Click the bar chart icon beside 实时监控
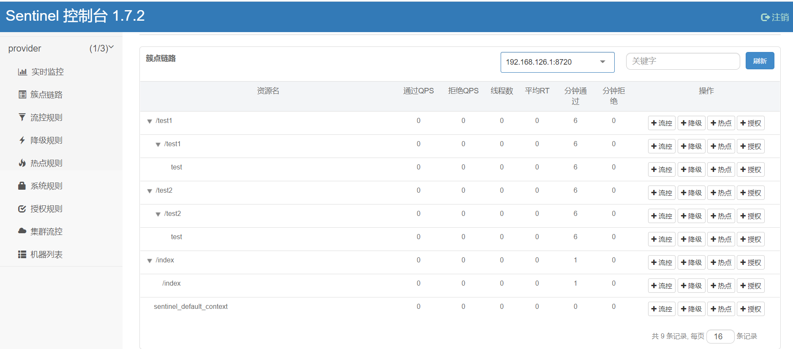This screenshot has height=349, width=793. pos(22,72)
